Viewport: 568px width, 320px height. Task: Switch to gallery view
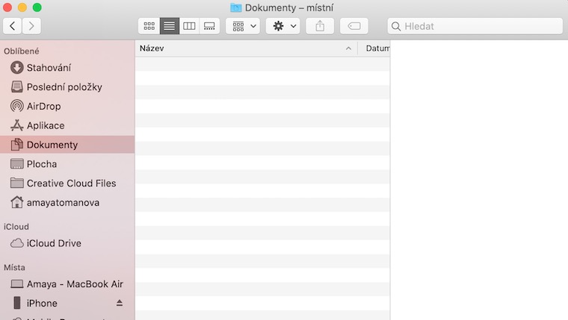[x=209, y=26]
